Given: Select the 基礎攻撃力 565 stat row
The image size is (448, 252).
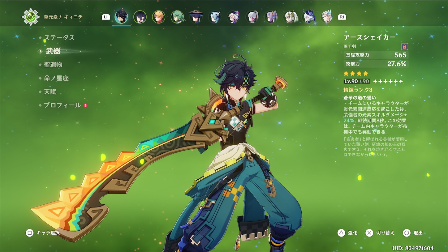Looking at the screenshot, I should [x=376, y=55].
